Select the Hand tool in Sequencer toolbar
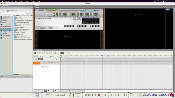The image size is (175, 98). tap(50, 53)
